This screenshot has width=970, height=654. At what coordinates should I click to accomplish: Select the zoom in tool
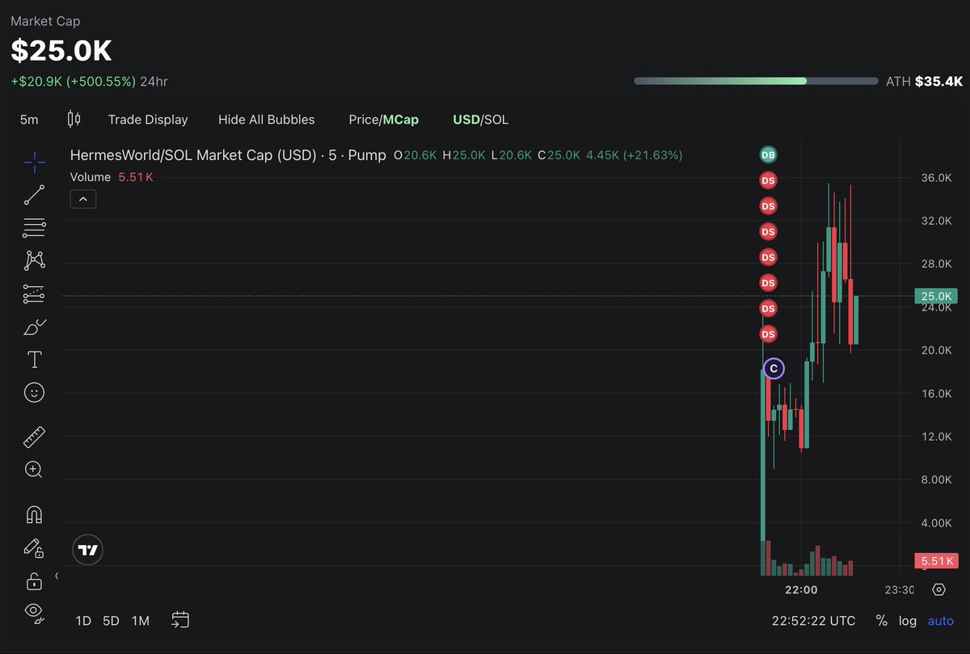point(34,470)
